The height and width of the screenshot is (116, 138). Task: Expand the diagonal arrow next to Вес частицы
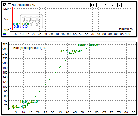[x=9, y=5]
